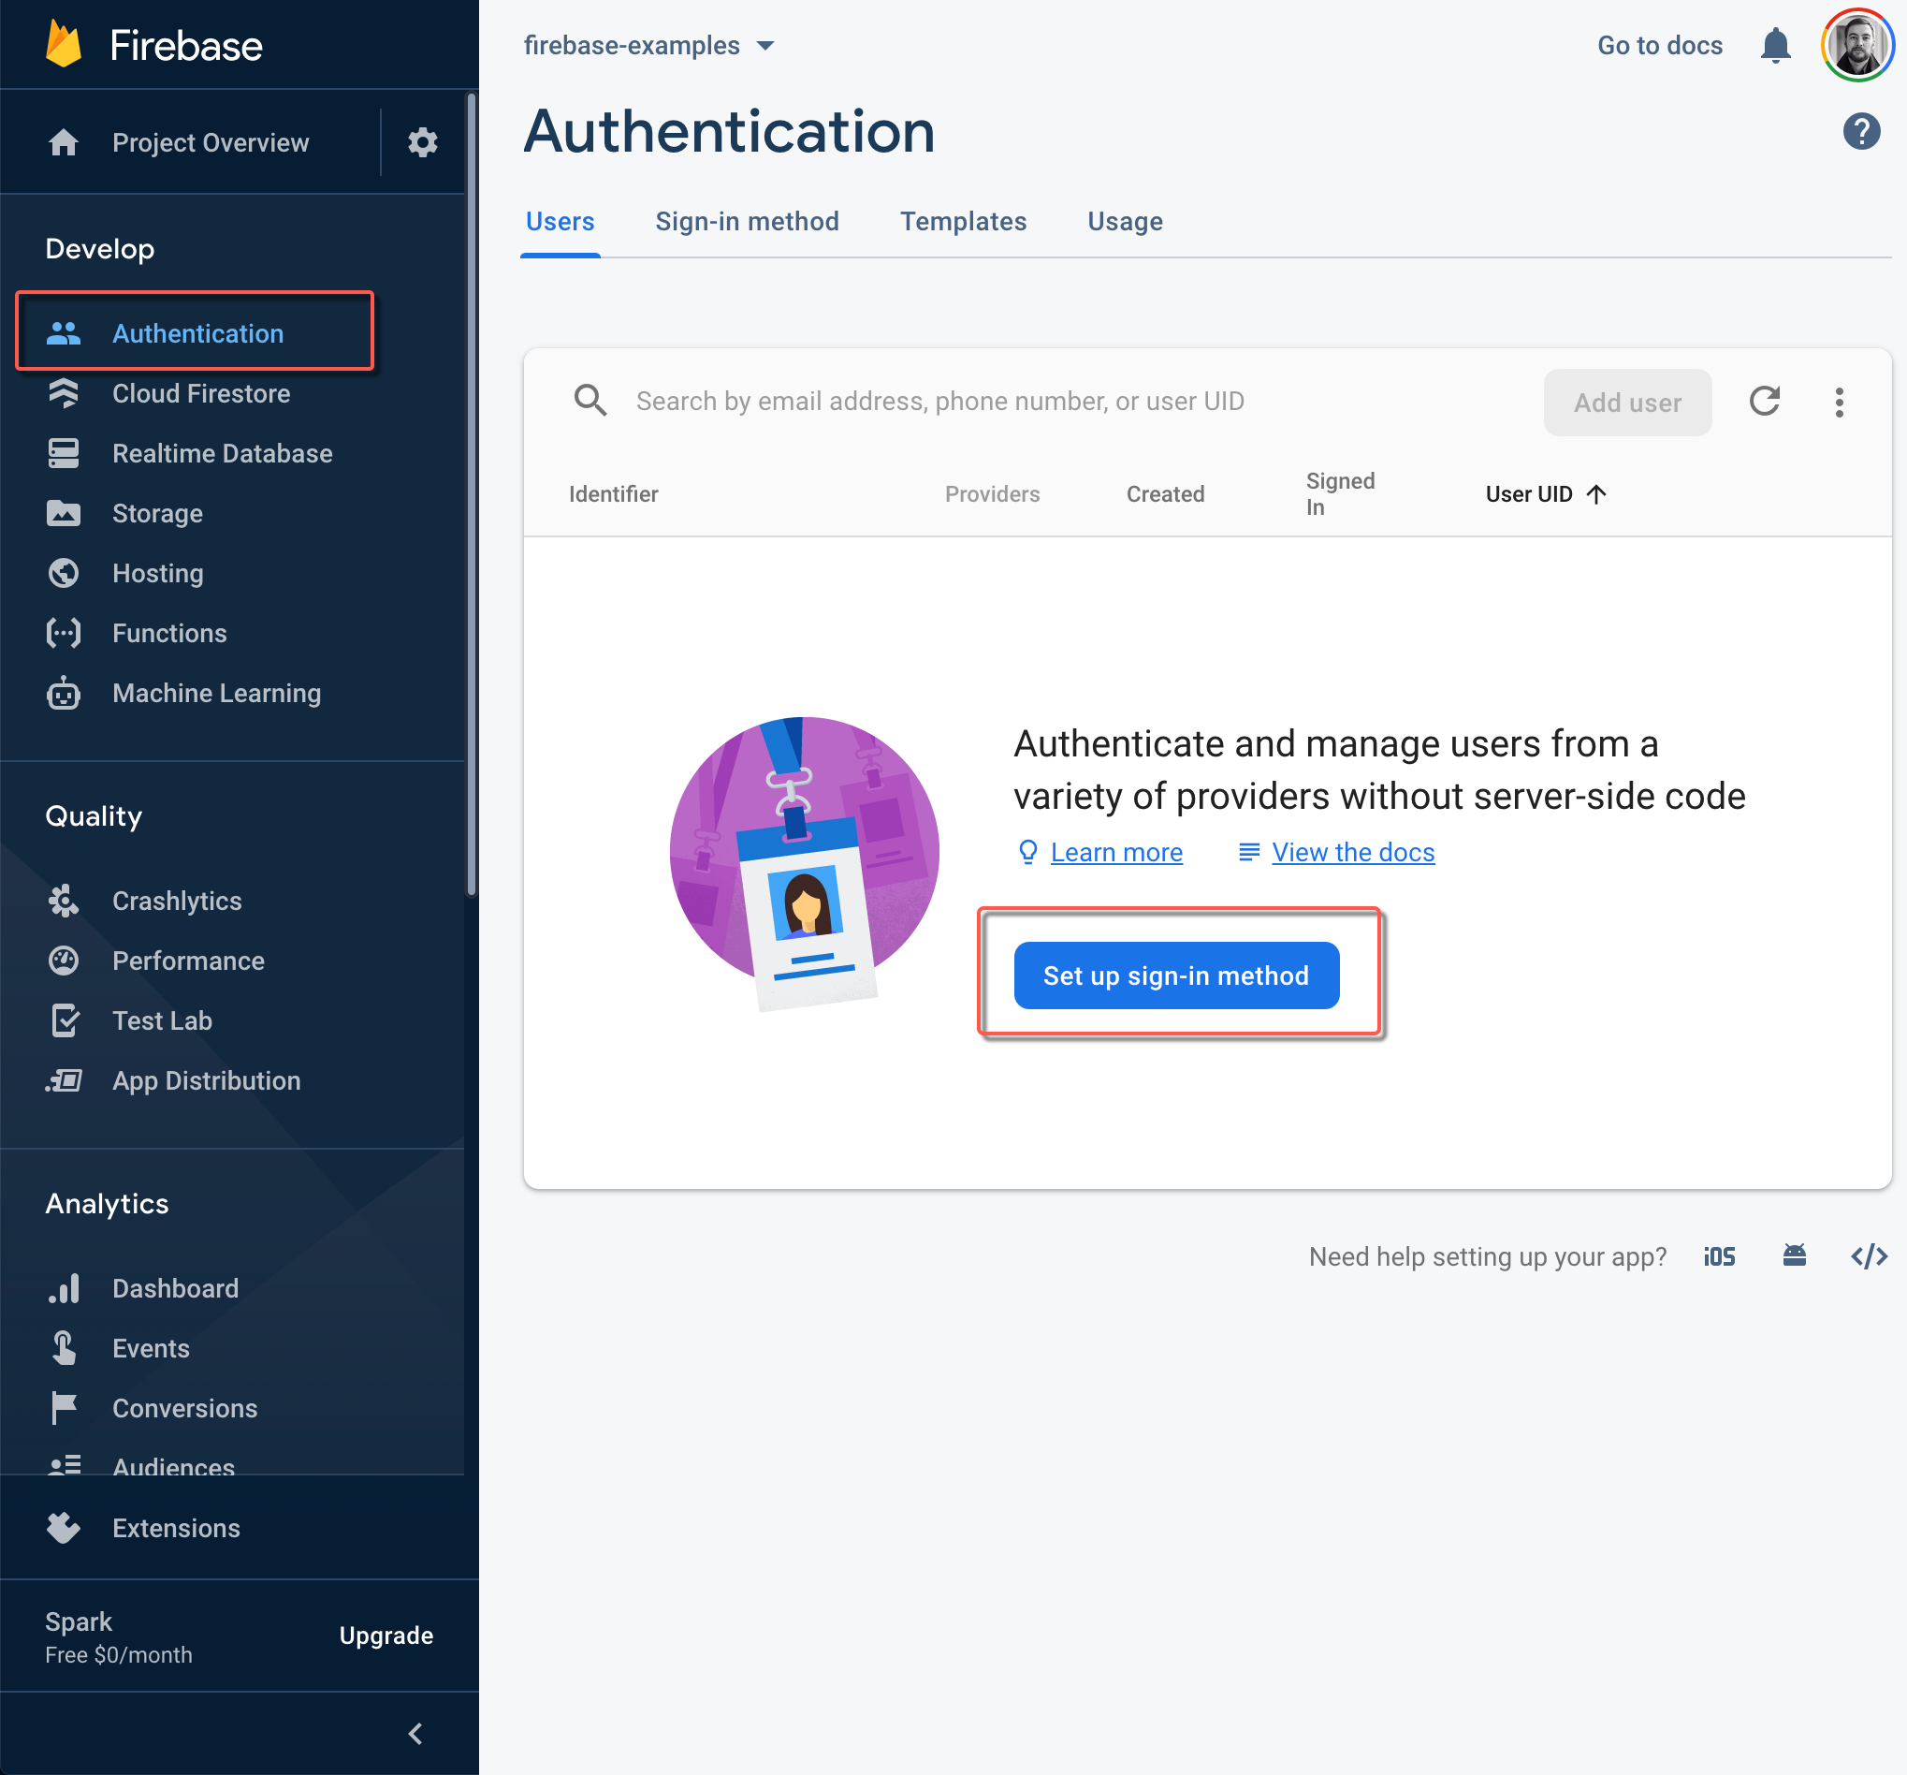
Task: Click the Machine Learning robot icon
Action: pos(64,692)
